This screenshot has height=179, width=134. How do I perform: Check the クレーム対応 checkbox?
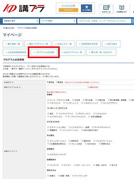tap(70, 144)
